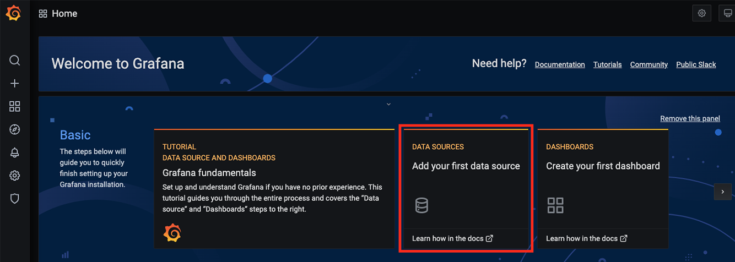
Task: Open the Dashboards grid icon in the sidebar
Action: click(15, 107)
